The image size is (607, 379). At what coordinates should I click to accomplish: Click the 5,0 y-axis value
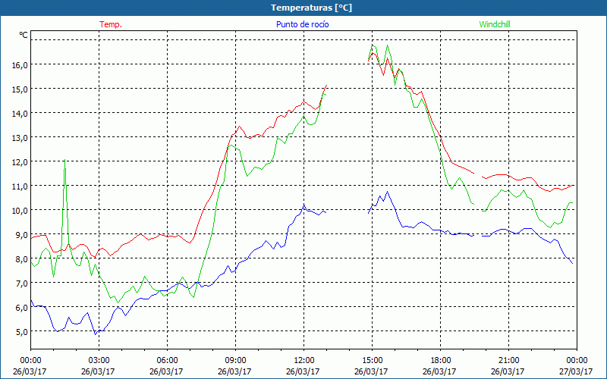pos(22,332)
